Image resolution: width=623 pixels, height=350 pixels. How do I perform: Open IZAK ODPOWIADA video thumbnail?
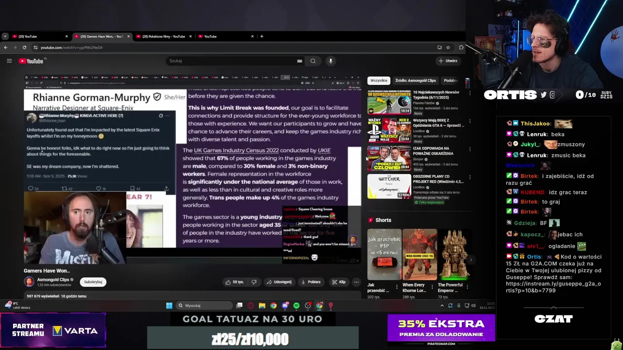click(389, 158)
